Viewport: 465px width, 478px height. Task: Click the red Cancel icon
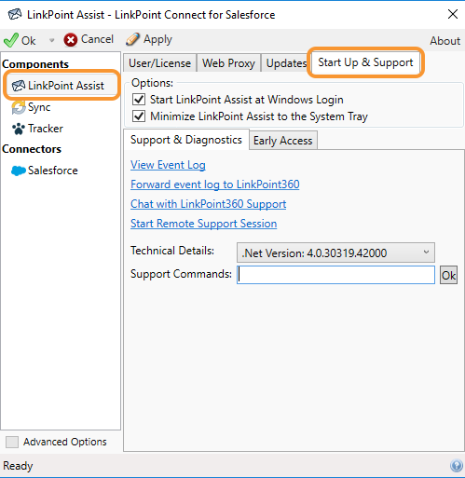[x=71, y=40]
